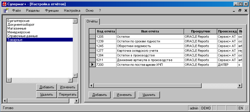250x112 pixels.
Task: Select report code 1245 cell
Action: [x=106, y=46]
